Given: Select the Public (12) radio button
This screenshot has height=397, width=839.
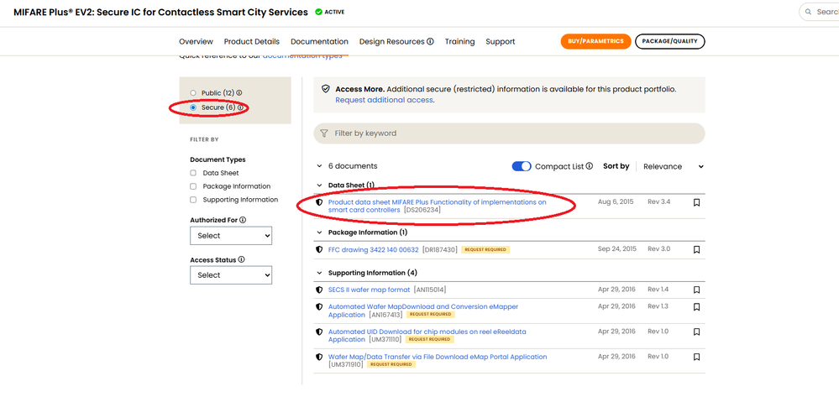Looking at the screenshot, I should [193, 93].
